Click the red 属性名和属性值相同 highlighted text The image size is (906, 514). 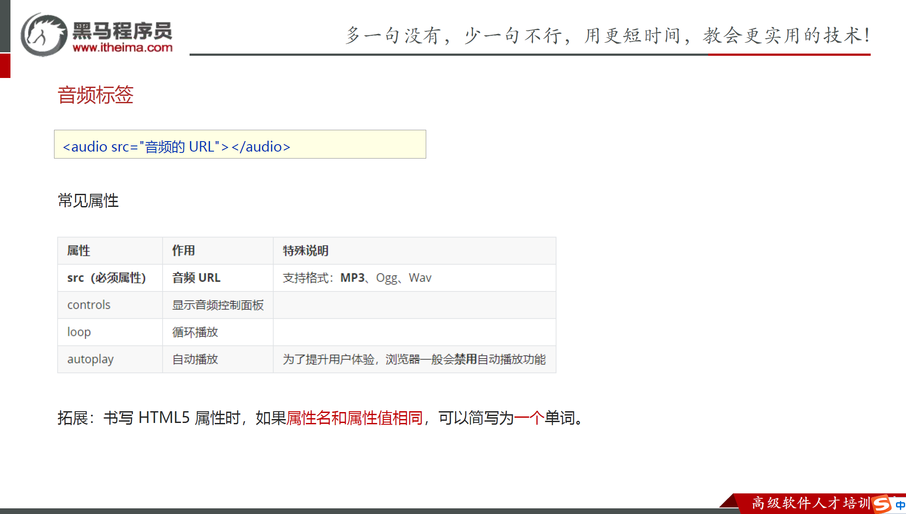click(x=354, y=418)
